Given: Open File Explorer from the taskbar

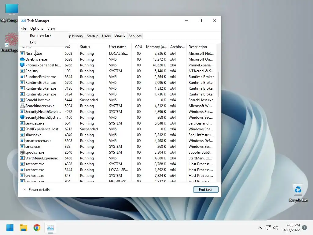Looking at the screenshot, I should click(23, 228).
